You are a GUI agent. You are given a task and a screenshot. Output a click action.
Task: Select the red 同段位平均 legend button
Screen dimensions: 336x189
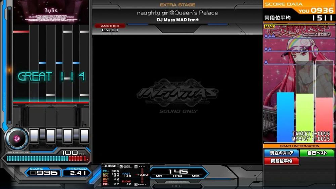[282, 161]
